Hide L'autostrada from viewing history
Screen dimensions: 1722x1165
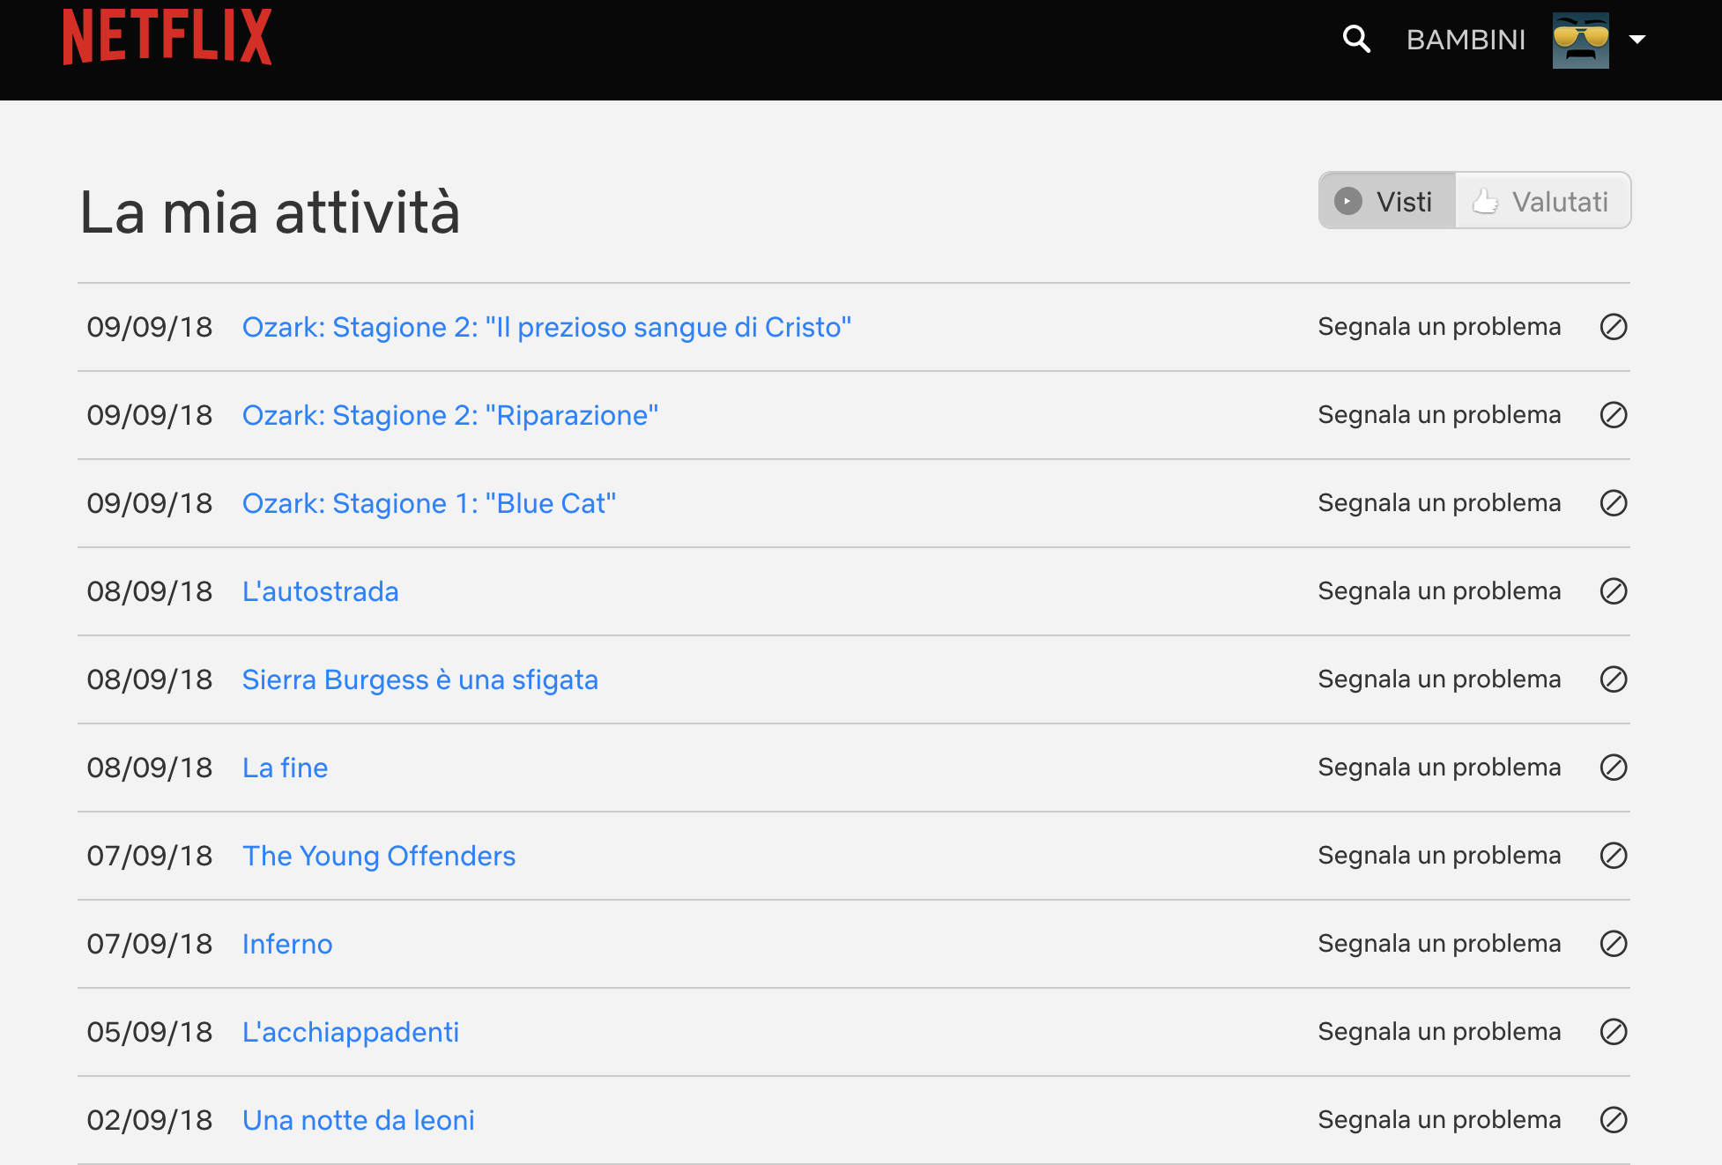tap(1613, 591)
